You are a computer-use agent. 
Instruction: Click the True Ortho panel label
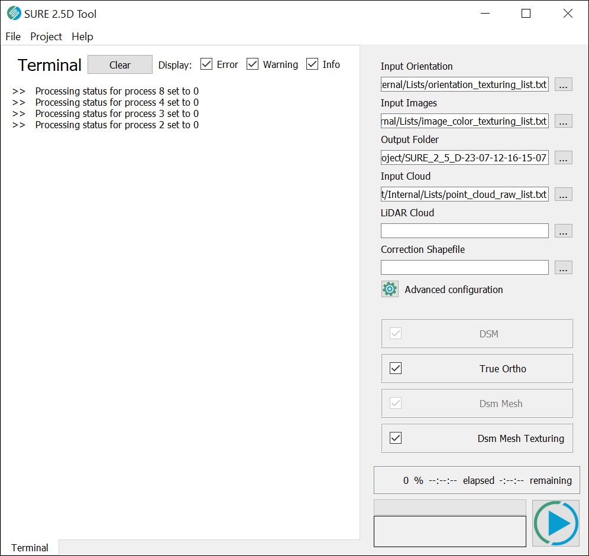503,369
